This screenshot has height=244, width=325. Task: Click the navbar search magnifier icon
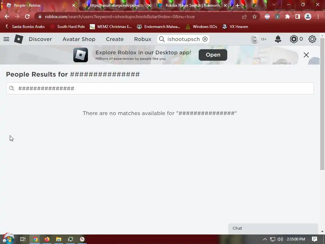click(x=162, y=39)
